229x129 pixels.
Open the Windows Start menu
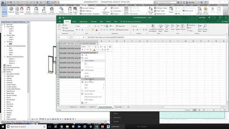click(x=3, y=126)
